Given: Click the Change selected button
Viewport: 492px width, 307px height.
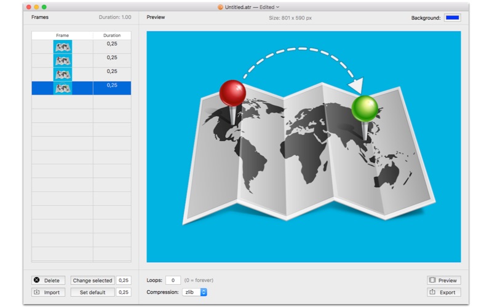Looking at the screenshot, I should pos(92,281).
